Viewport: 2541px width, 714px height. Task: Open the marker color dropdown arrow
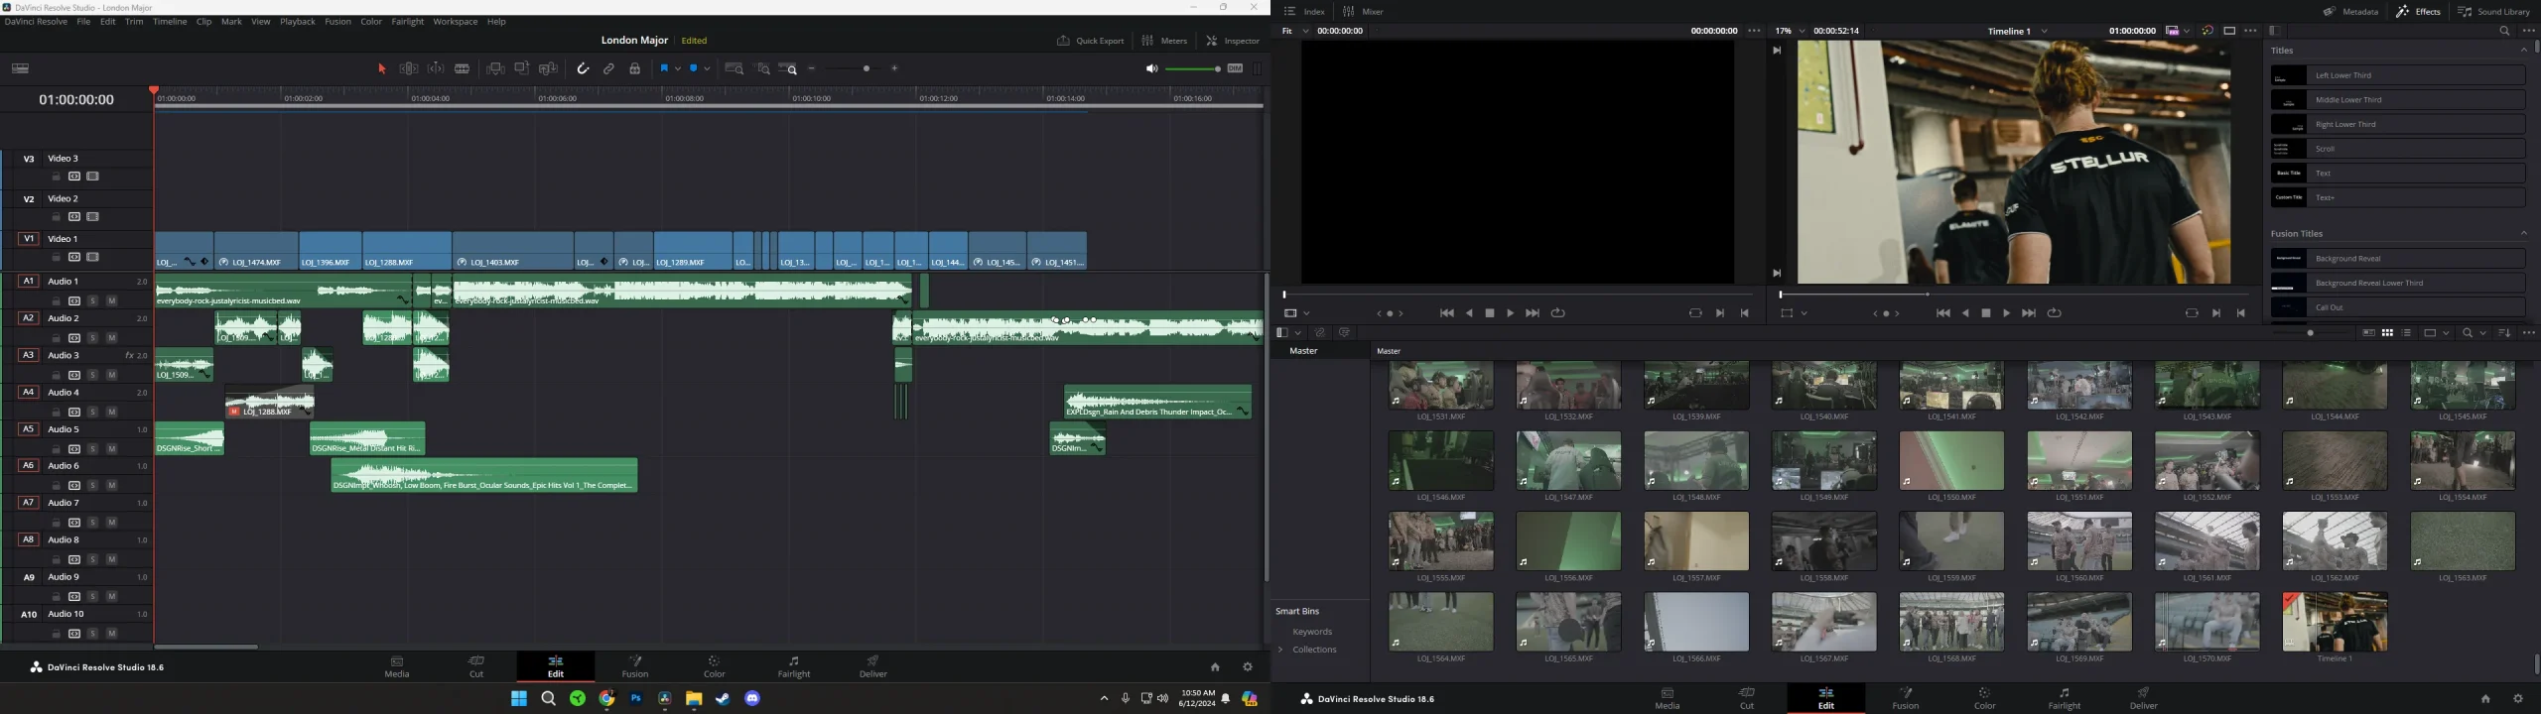click(707, 68)
